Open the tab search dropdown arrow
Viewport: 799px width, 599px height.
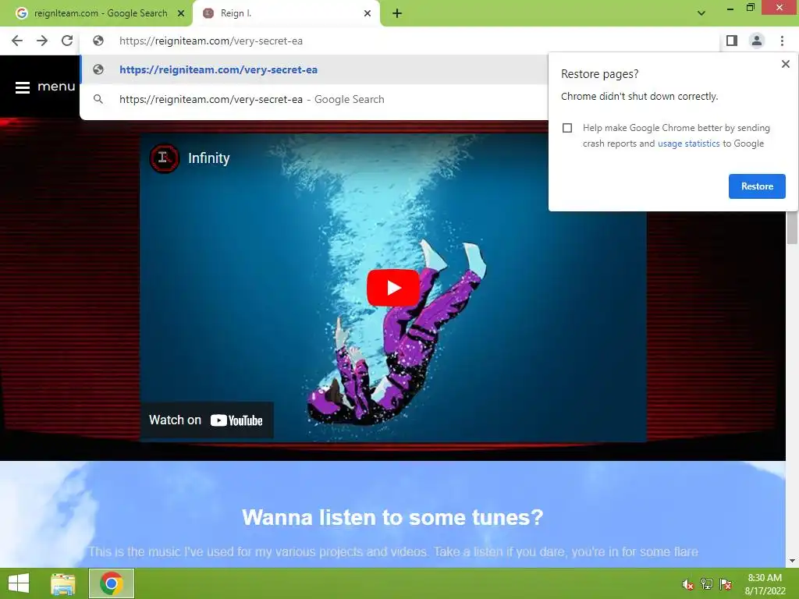coord(701,13)
